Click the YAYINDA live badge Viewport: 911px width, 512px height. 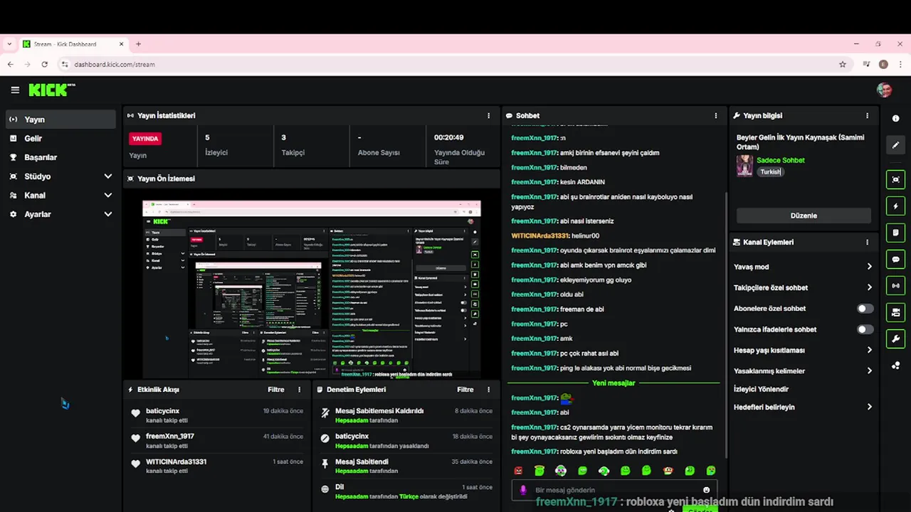point(145,139)
